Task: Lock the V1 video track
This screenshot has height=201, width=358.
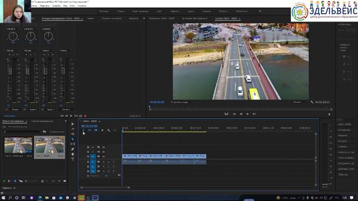Action: click(x=88, y=156)
